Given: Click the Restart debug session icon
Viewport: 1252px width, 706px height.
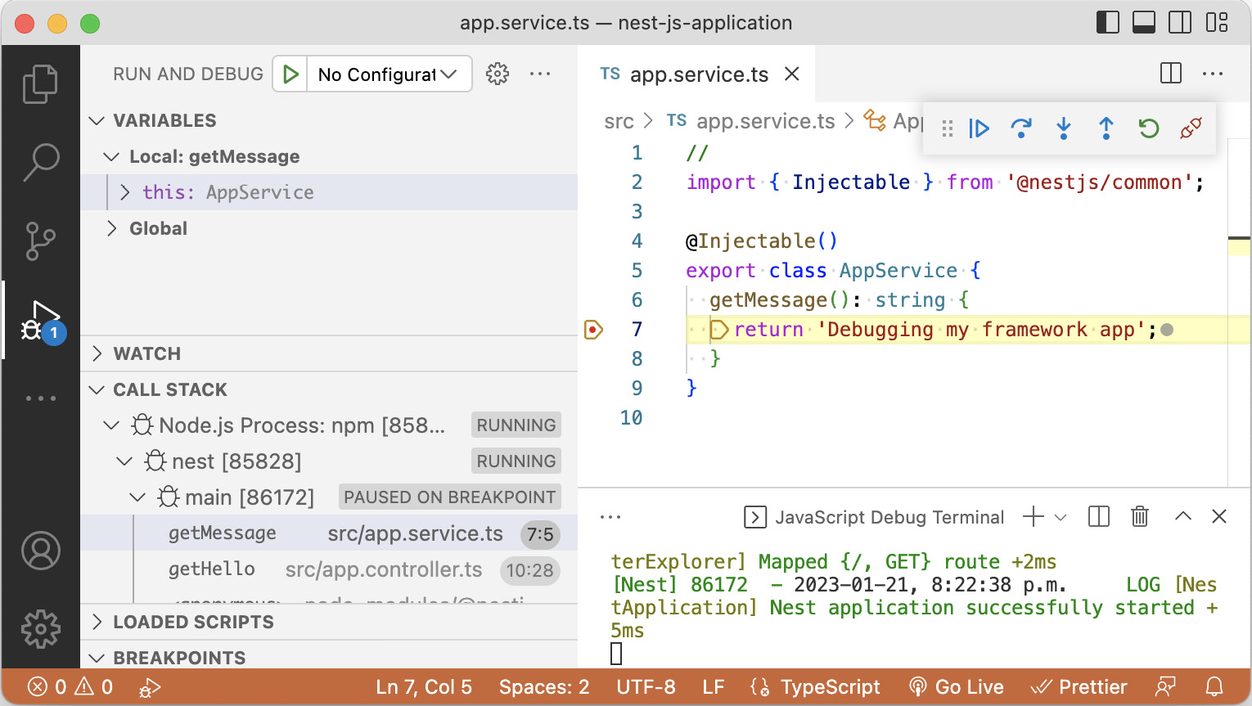Looking at the screenshot, I should pyautogui.click(x=1147, y=128).
